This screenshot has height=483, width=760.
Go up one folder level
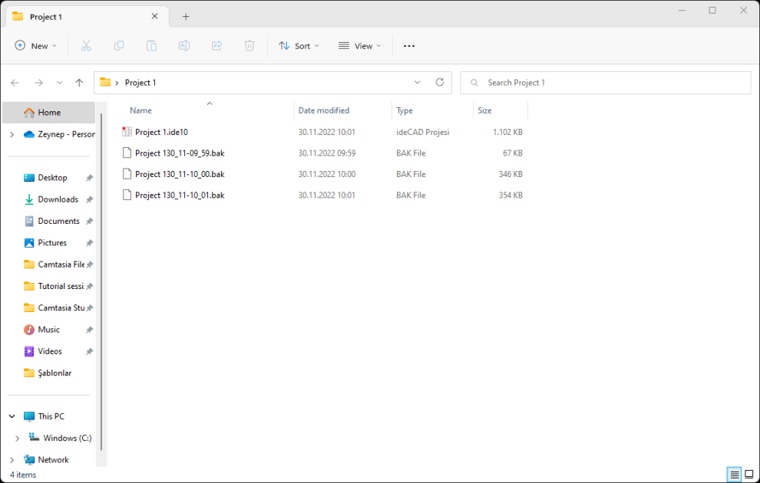[79, 83]
